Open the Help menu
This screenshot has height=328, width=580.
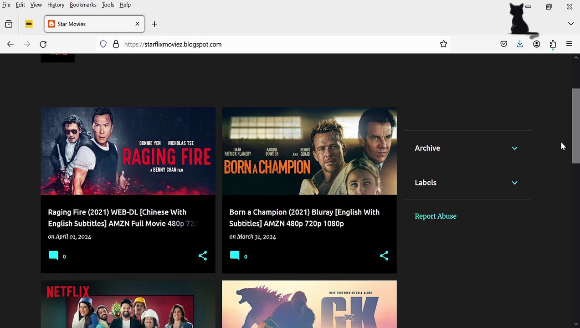coord(125,5)
